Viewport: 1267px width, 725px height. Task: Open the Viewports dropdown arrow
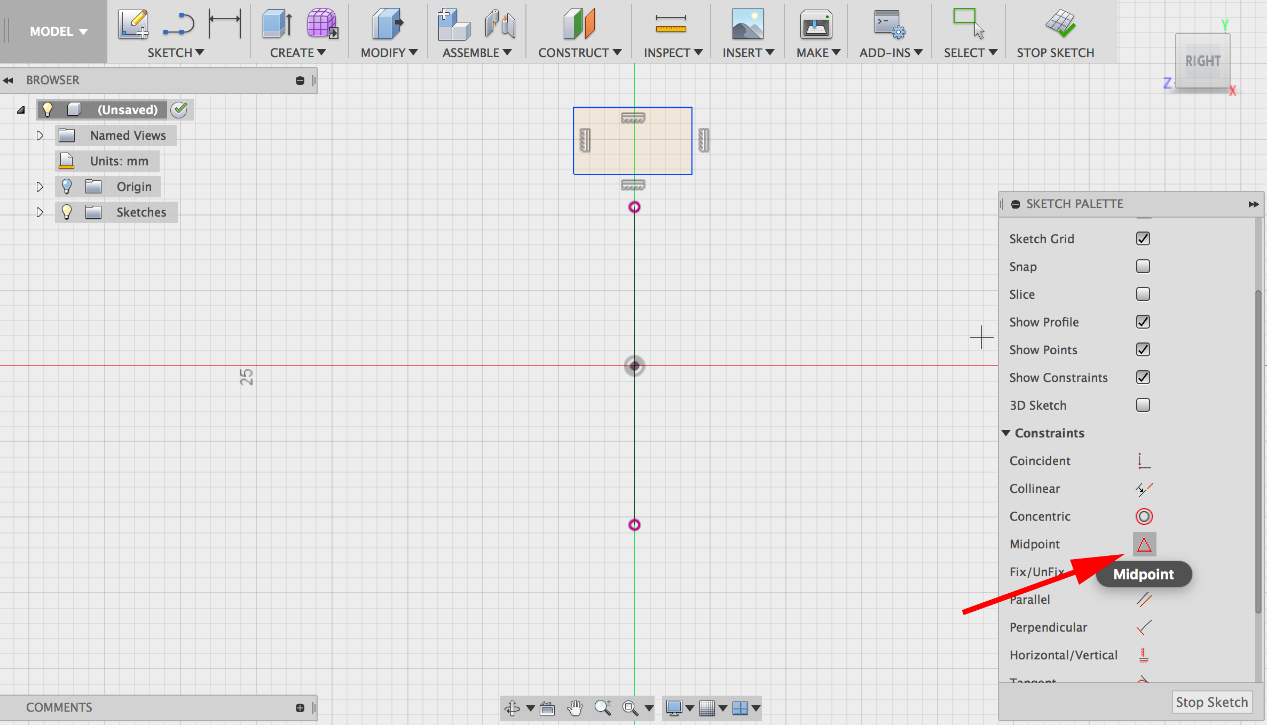[757, 708]
